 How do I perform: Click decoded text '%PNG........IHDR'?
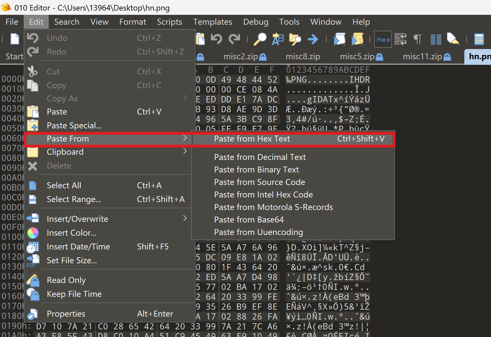328,80
